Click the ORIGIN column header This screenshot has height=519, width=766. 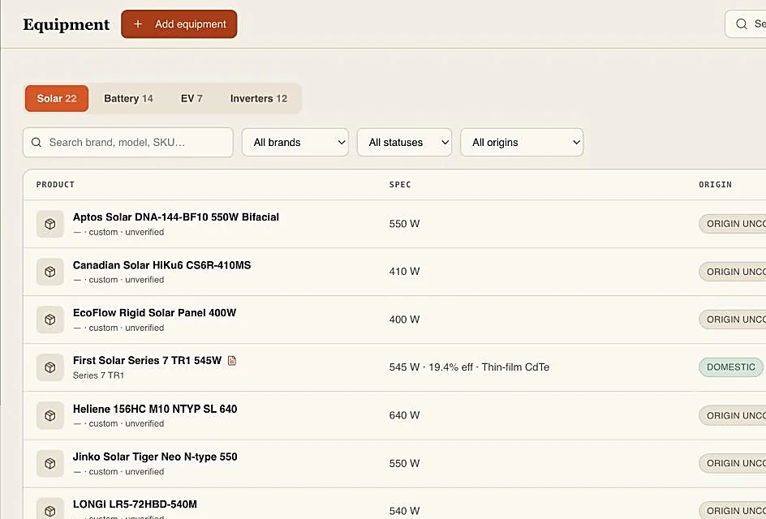715,185
